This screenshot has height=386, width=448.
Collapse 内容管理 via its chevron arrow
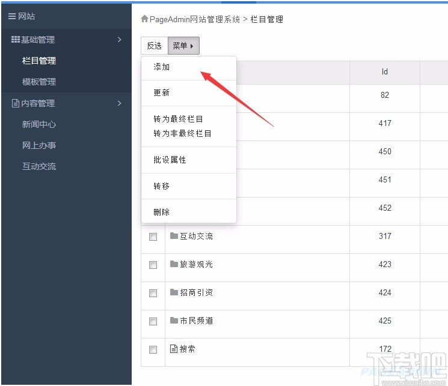(120, 103)
